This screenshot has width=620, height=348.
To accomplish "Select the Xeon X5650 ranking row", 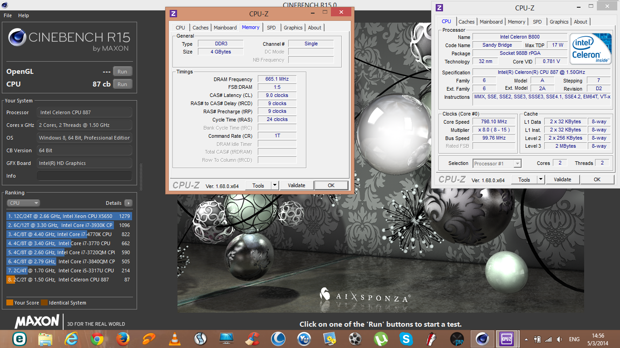I will (69, 216).
